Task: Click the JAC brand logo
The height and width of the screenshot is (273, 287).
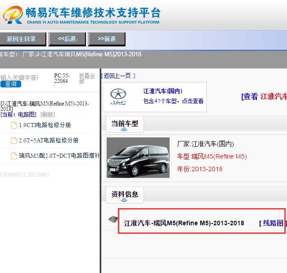Action: pos(118,97)
